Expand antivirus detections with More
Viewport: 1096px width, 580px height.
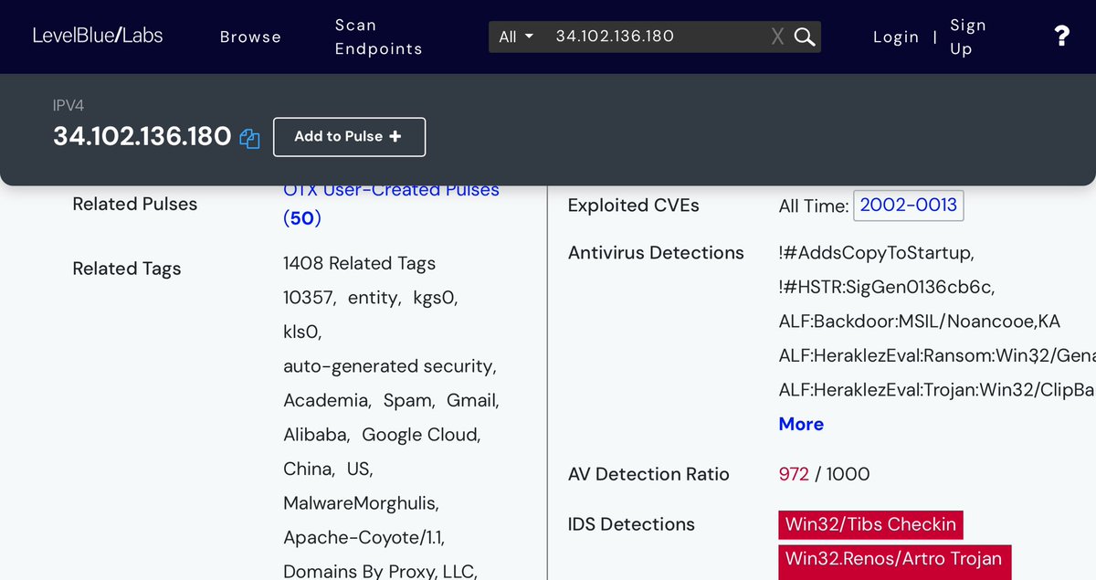pos(801,424)
